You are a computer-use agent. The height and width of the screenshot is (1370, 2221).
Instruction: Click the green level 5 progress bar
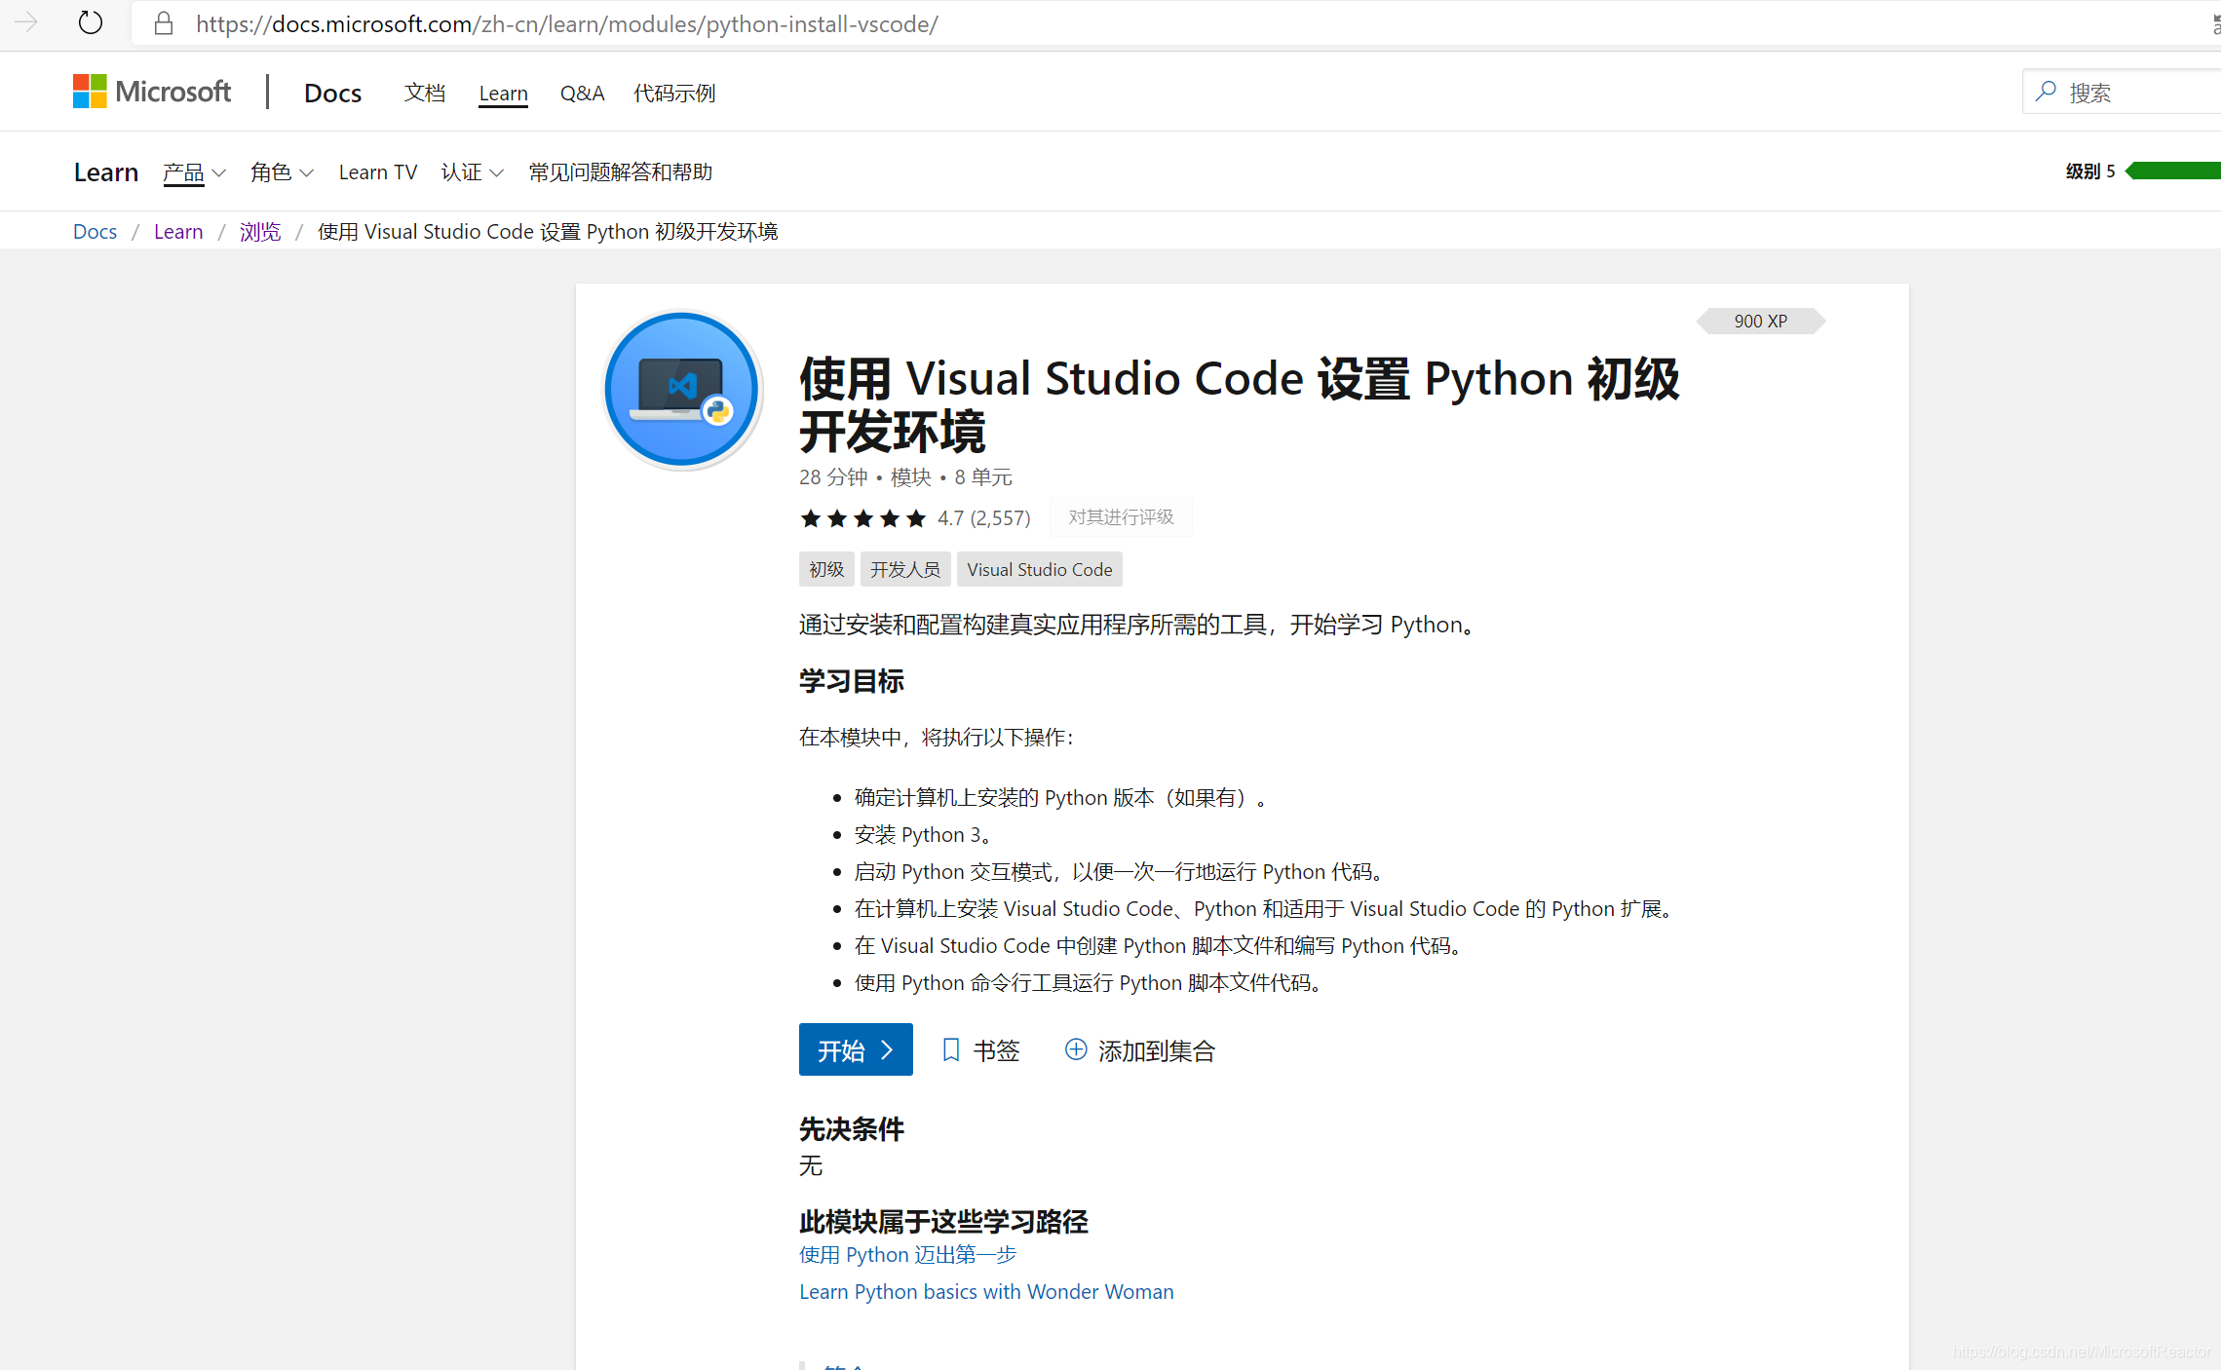pyautogui.click(x=2175, y=171)
